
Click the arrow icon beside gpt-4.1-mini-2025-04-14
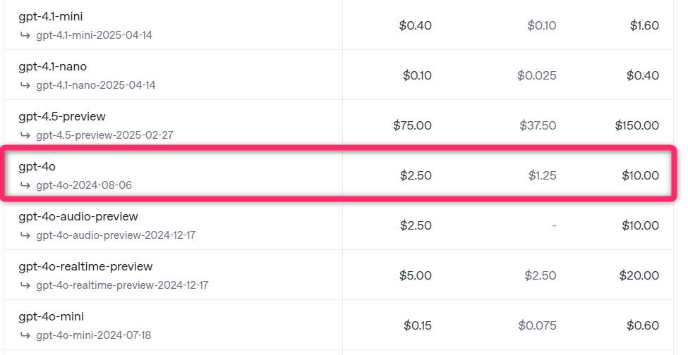pos(25,35)
